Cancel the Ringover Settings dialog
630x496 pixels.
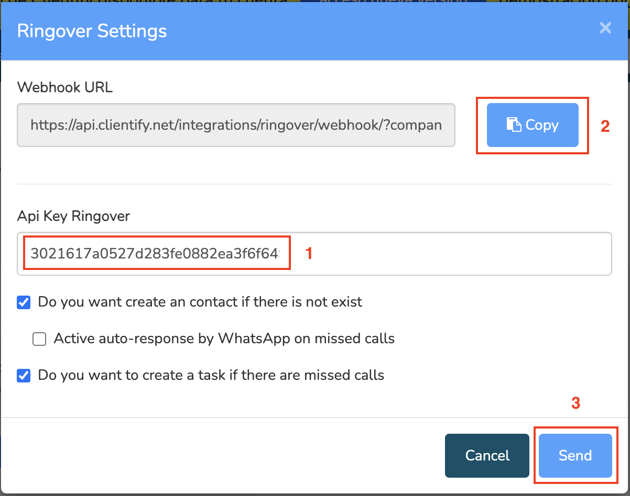[487, 456]
